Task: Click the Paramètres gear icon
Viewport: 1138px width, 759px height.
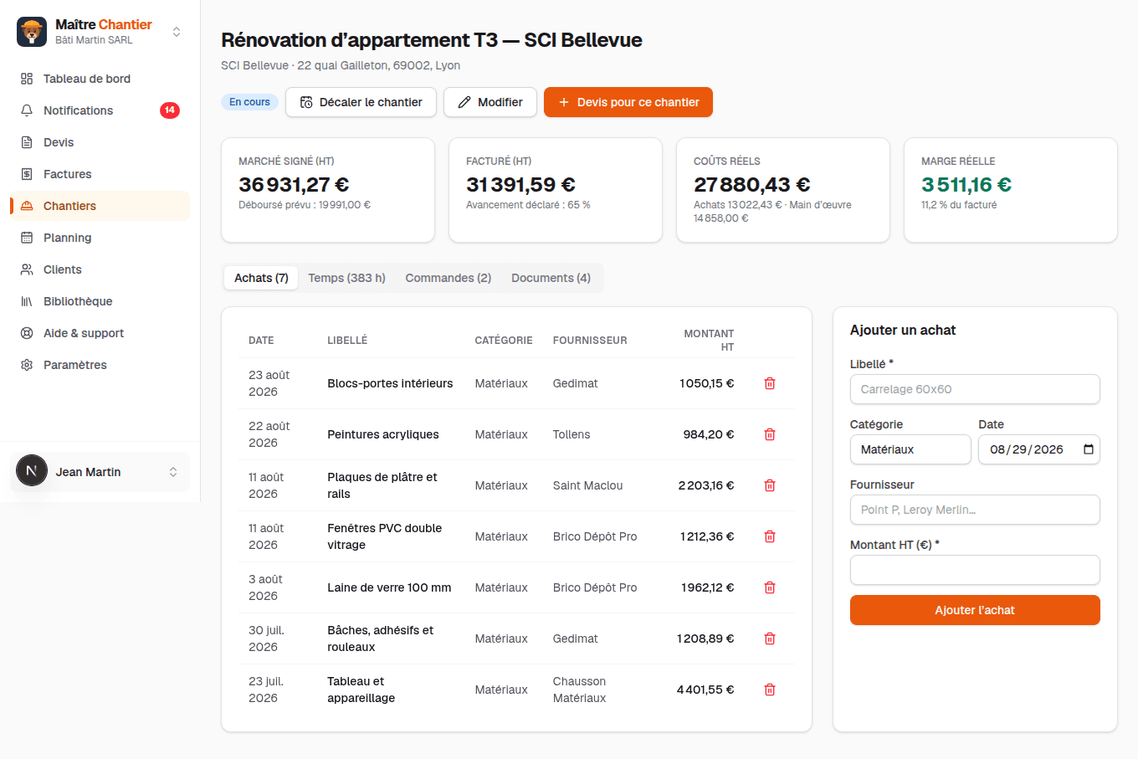Action: tap(27, 365)
